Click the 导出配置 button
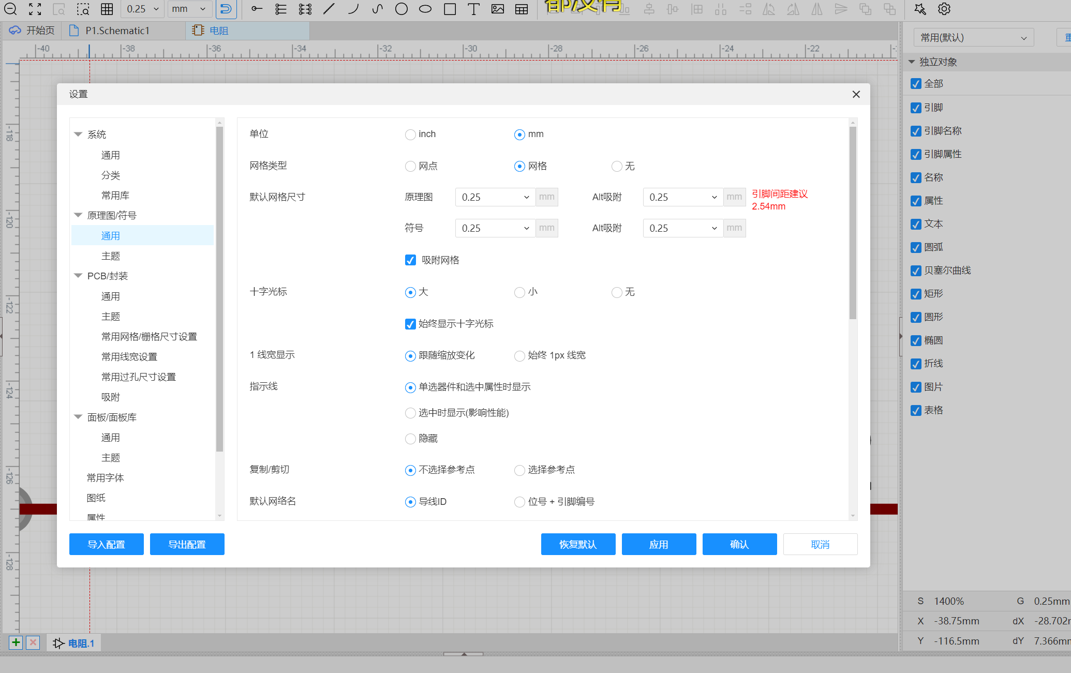Viewport: 1071px width, 673px height. point(187,544)
